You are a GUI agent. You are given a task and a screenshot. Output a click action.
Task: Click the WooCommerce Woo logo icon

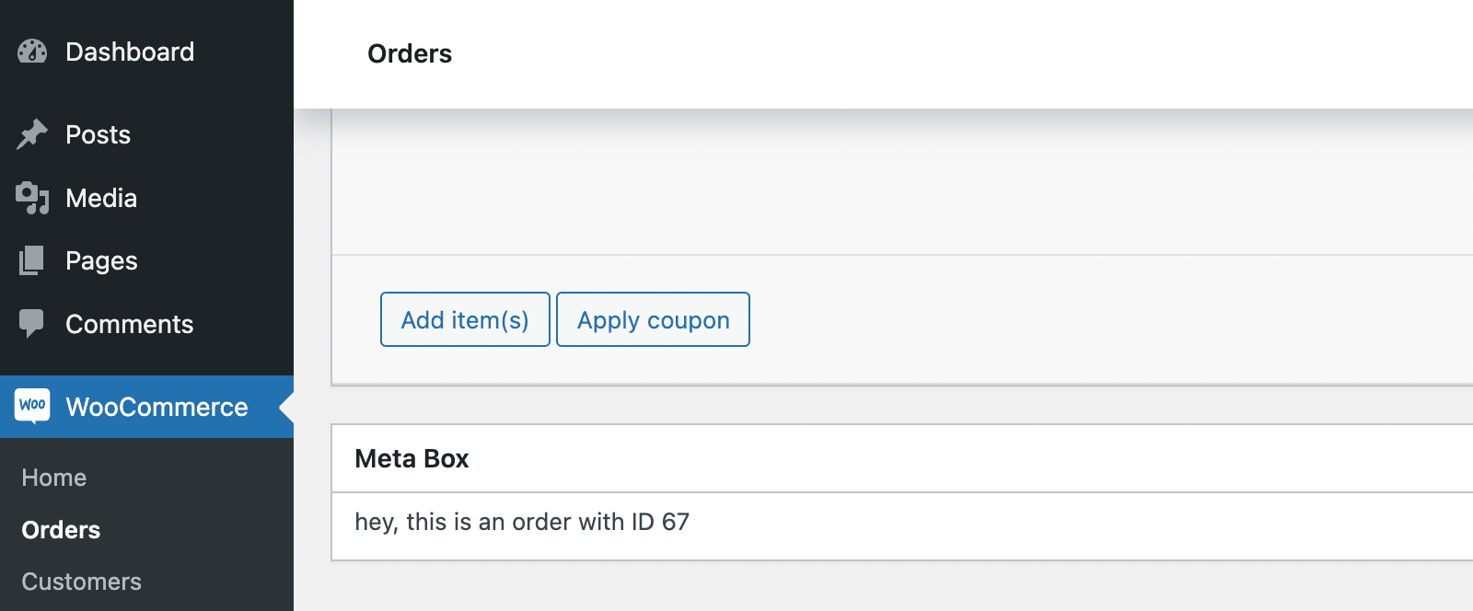(x=31, y=406)
